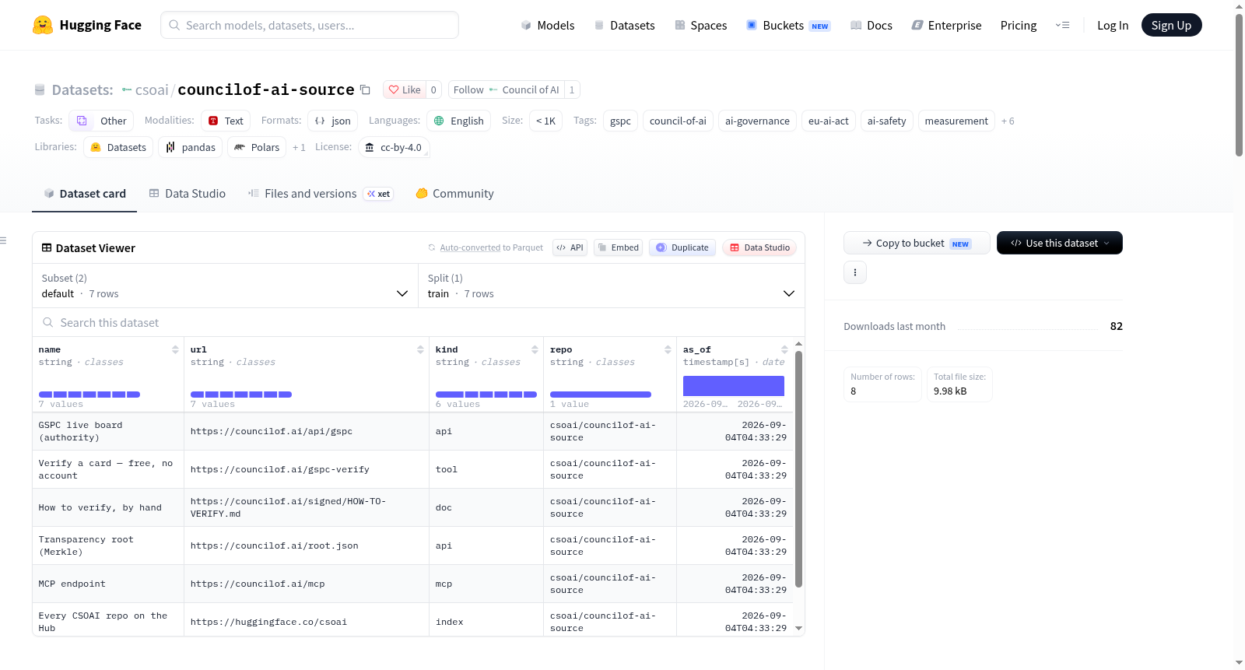Screen dimensions: 1245x670
Task: Click the left sidebar table-of-contents icon
Action: tap(4, 240)
